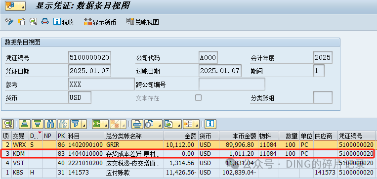Viewport: 377px width, 179px height.
Task: Click the export icon in grid toolbar
Action: tap(169, 124)
